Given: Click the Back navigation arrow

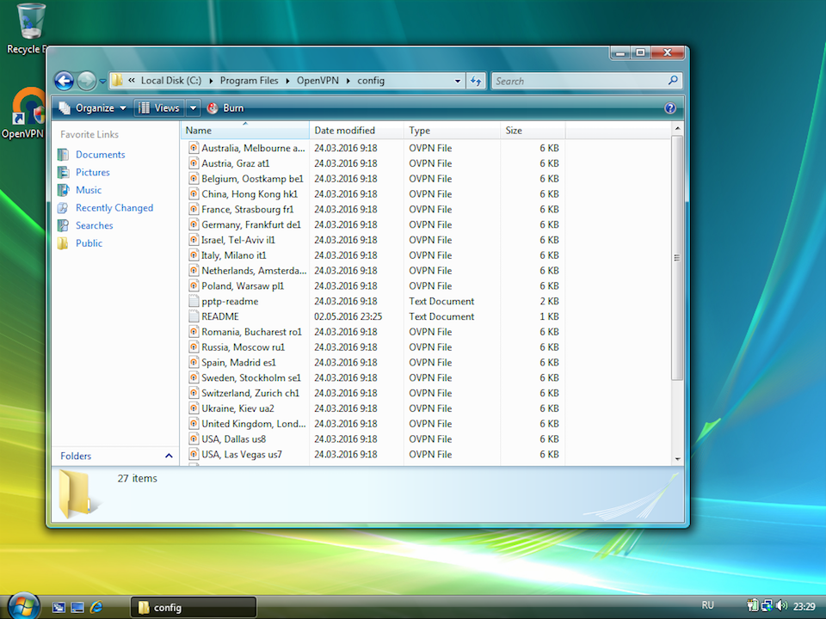Looking at the screenshot, I should [65, 81].
